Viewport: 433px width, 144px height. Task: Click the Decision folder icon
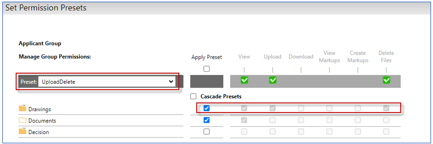tap(22, 131)
